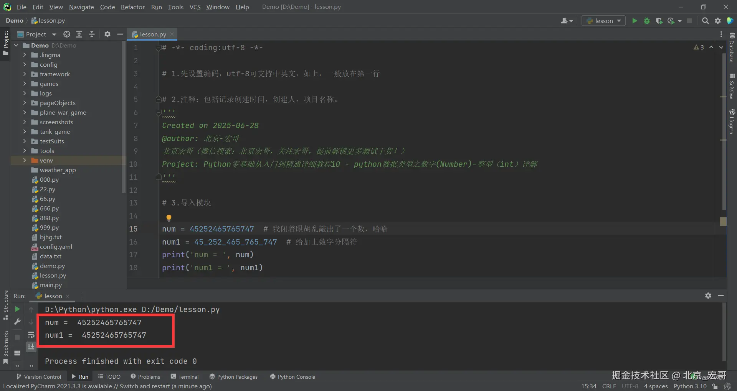The width and height of the screenshot is (737, 391).
Task: Open the Lingma side panel
Action: click(x=732, y=122)
